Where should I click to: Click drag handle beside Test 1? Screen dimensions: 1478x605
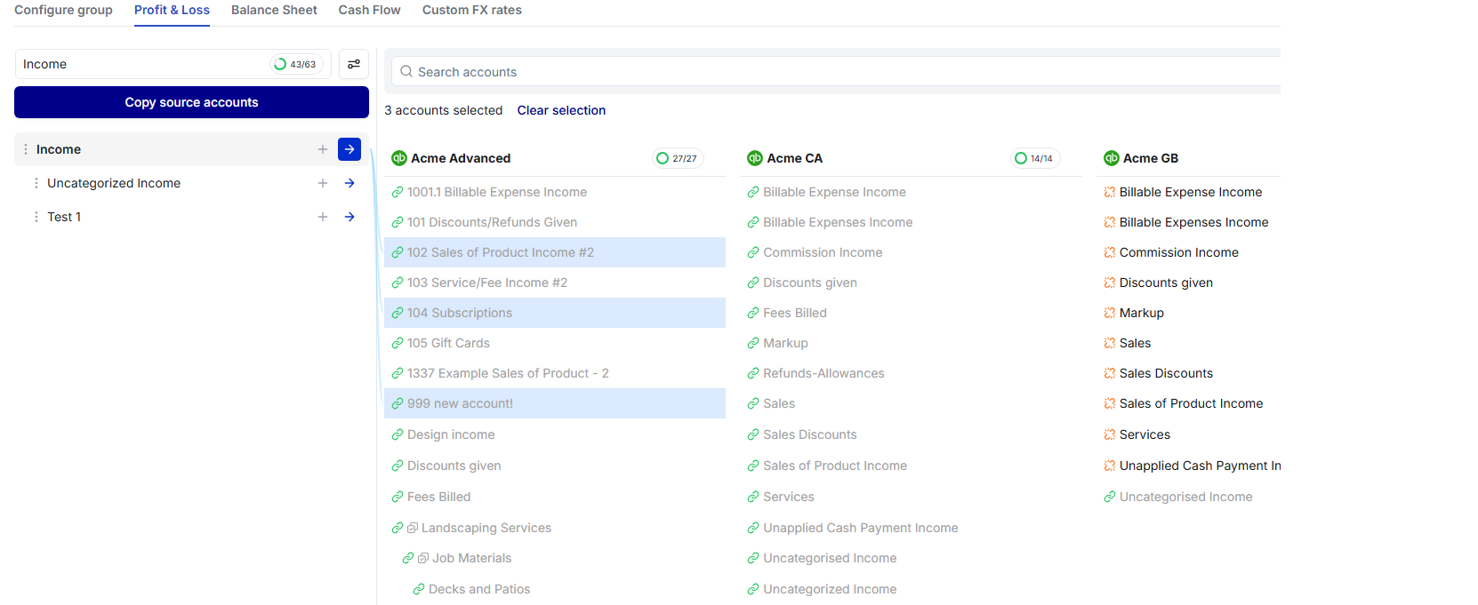(36, 217)
